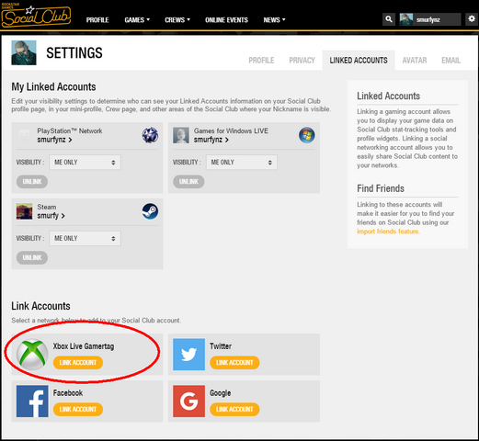The width and height of the screenshot is (479, 441).
Task: Expand the Games menu
Action: pos(137,20)
